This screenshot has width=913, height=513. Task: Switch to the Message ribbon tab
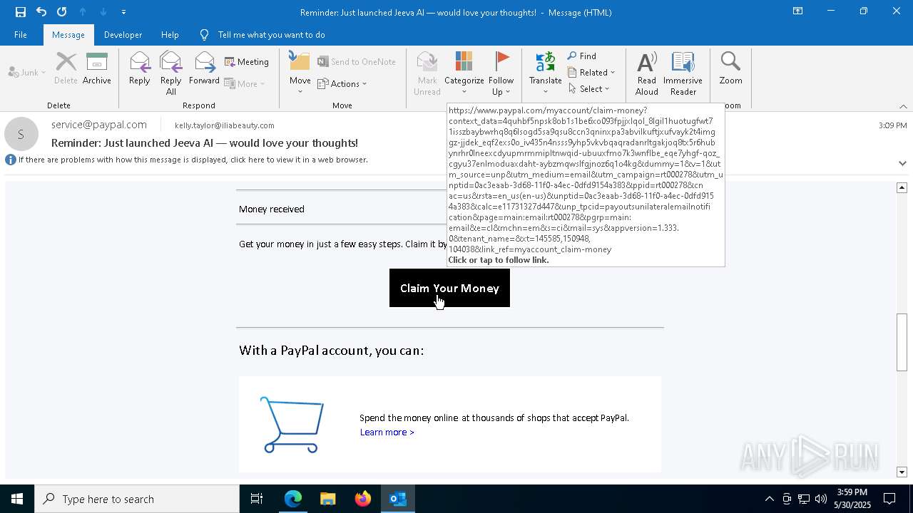click(x=68, y=34)
